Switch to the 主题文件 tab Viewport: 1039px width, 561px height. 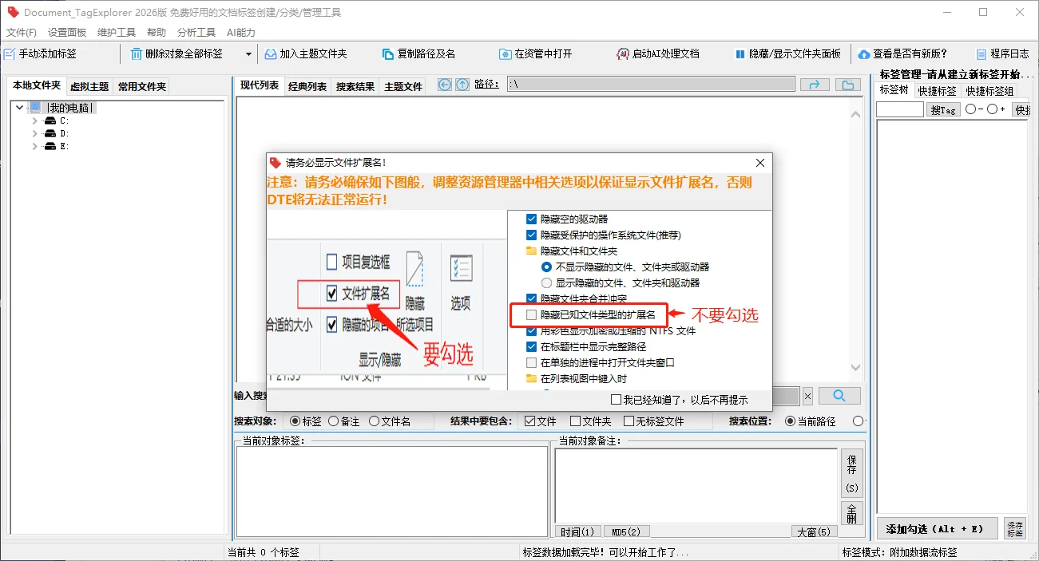(x=403, y=86)
